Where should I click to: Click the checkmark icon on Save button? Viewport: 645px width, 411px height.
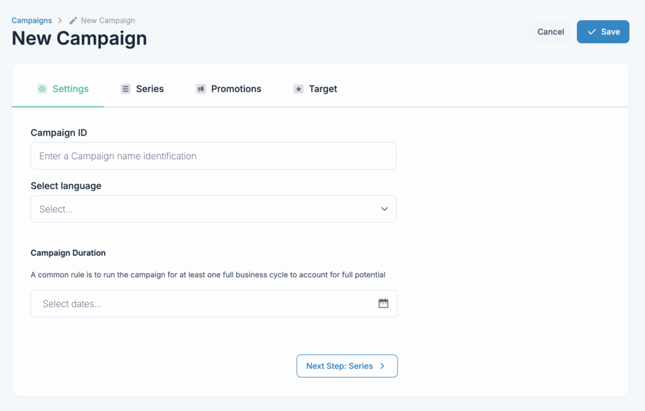click(x=591, y=31)
